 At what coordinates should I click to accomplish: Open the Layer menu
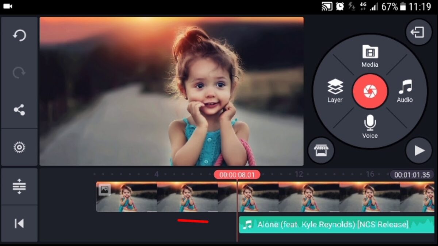click(335, 91)
